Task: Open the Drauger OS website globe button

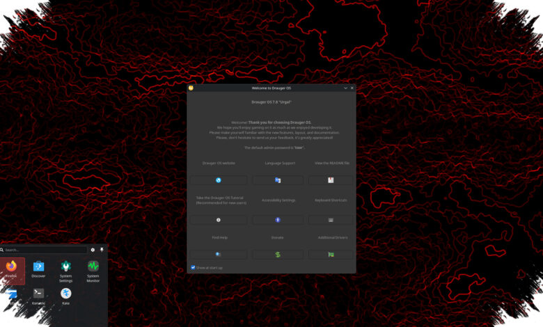Action: 219,180
